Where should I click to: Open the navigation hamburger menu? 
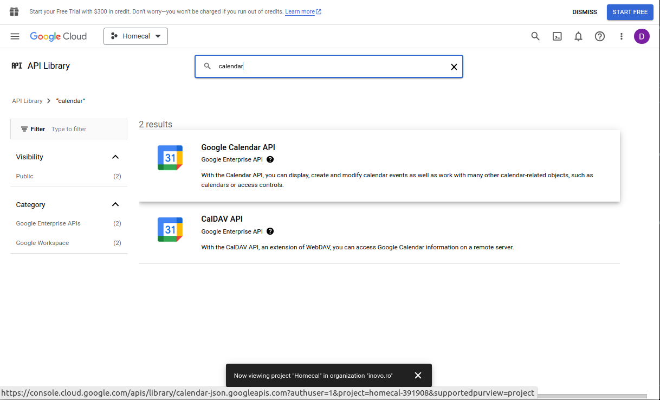coord(15,36)
